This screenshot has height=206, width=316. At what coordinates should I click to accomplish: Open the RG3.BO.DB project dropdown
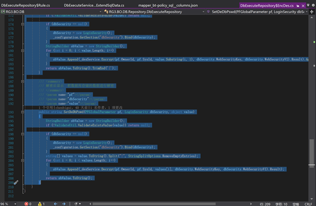[x=51, y=12]
